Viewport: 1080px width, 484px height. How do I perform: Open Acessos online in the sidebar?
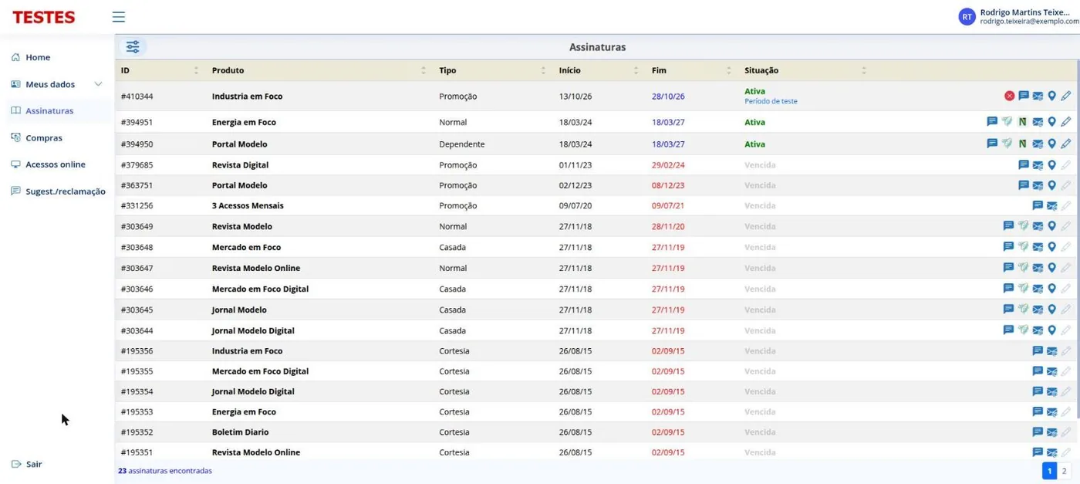pyautogui.click(x=57, y=164)
